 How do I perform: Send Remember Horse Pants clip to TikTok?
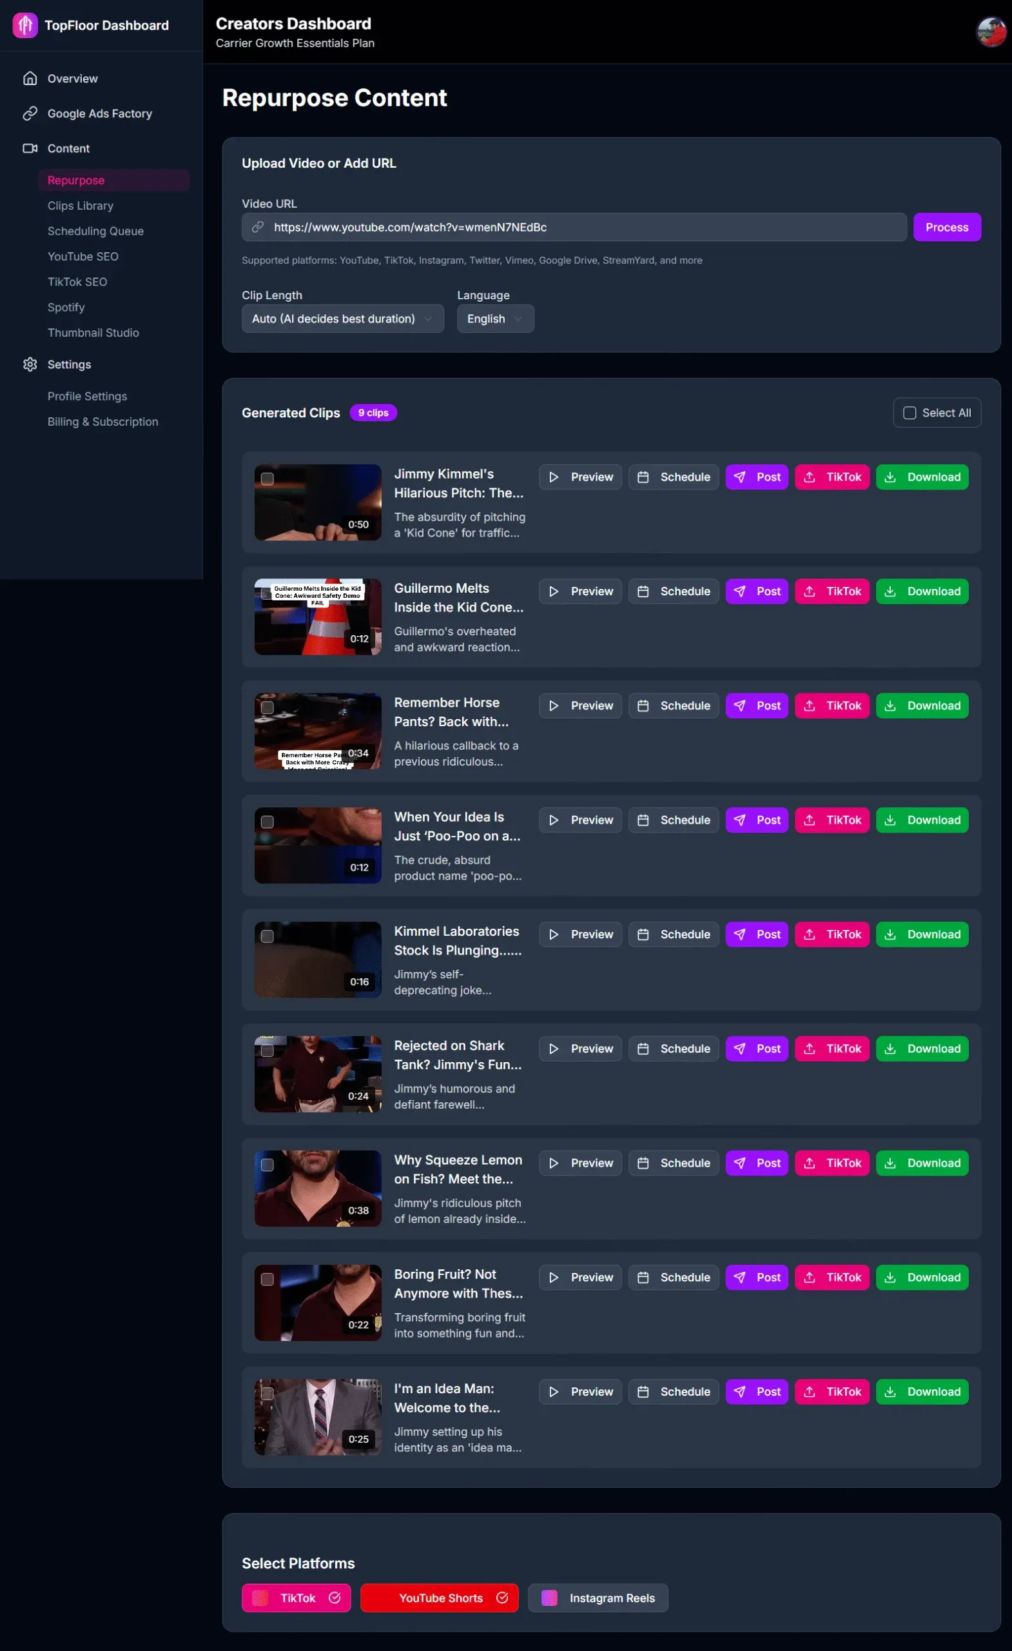(832, 706)
